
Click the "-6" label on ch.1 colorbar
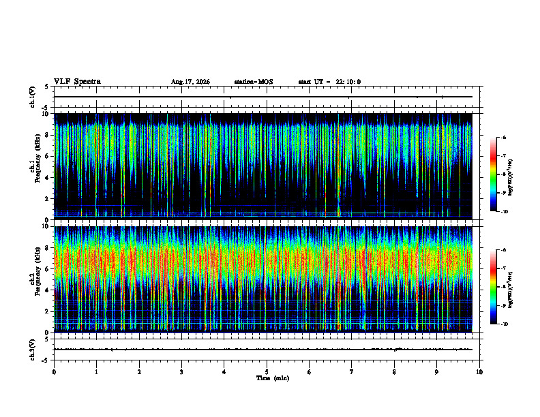coord(503,137)
